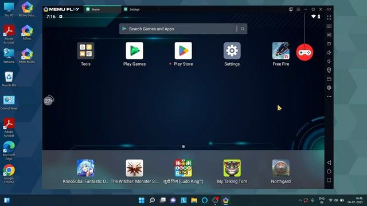367x206 pixels.
Task: Select the Control Panel desktop icon
Action: pos(9,102)
